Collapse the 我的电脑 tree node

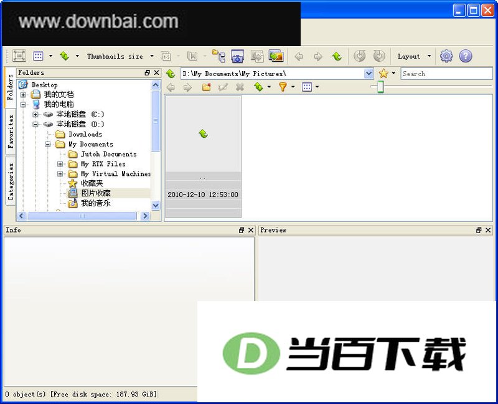click(23, 104)
